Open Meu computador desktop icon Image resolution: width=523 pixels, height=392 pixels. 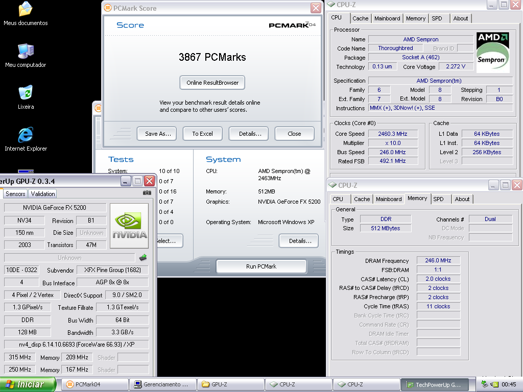point(26,55)
